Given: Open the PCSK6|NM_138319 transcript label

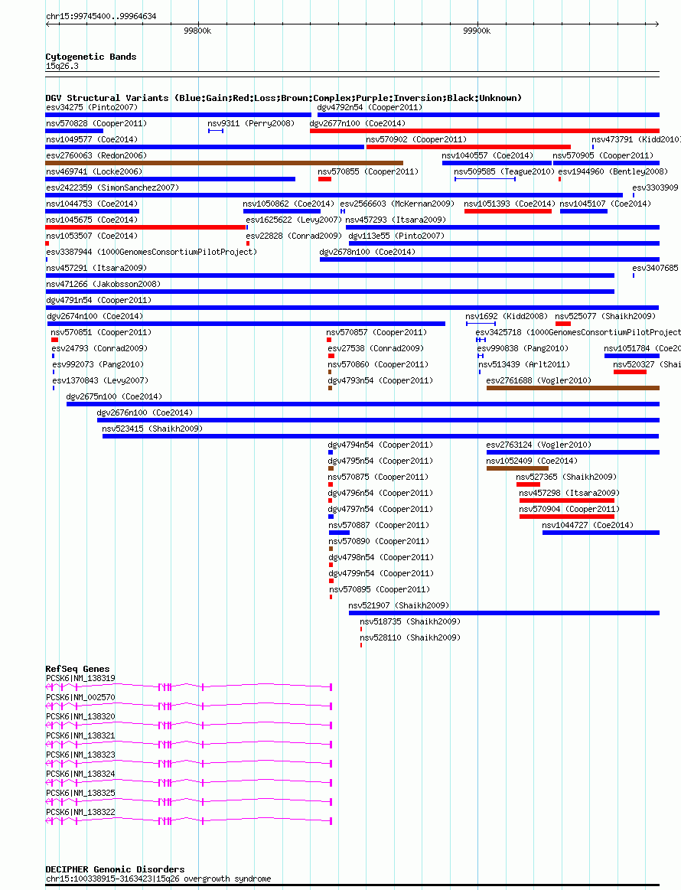Looking at the screenshot, I should click(x=80, y=678).
